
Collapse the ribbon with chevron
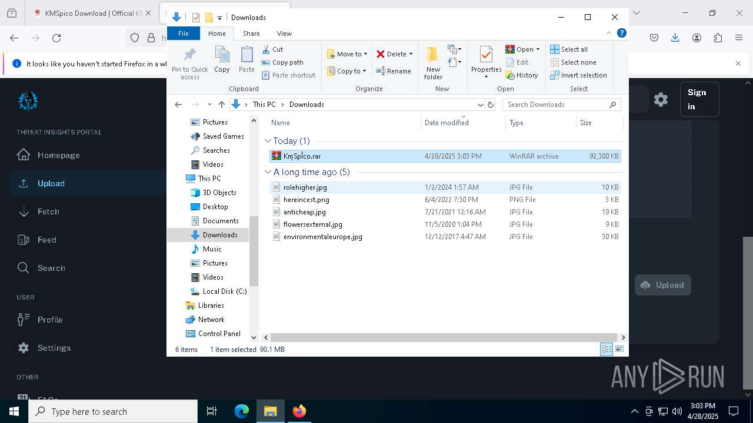(x=609, y=33)
